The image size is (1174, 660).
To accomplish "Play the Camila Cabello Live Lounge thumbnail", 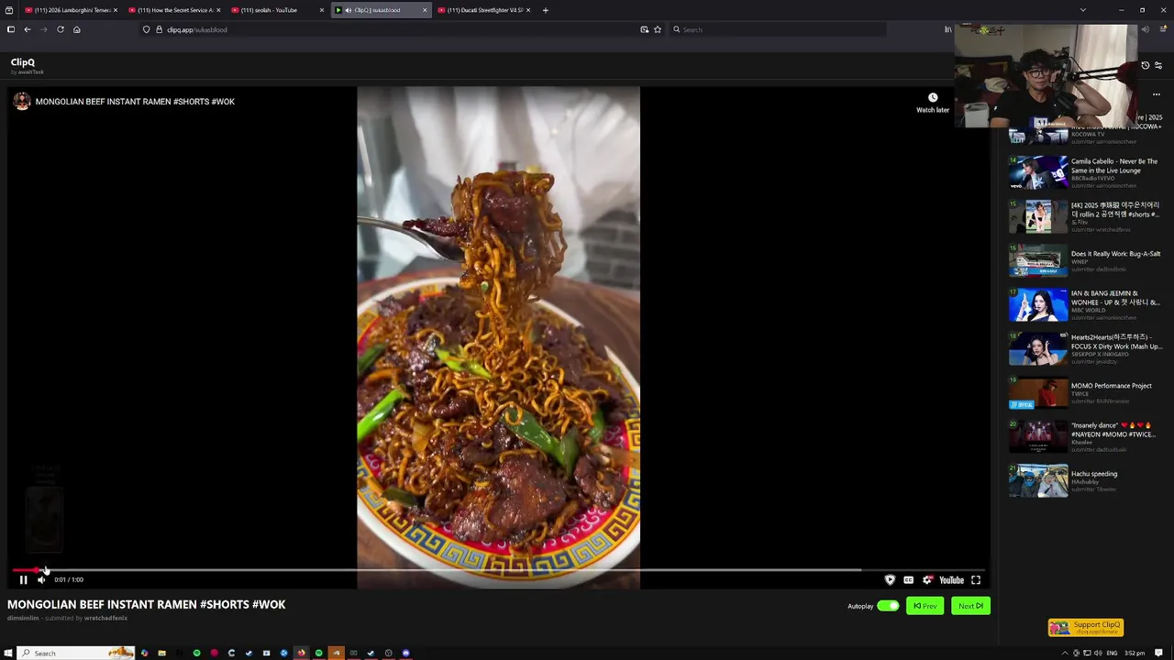I will pos(1038,172).
